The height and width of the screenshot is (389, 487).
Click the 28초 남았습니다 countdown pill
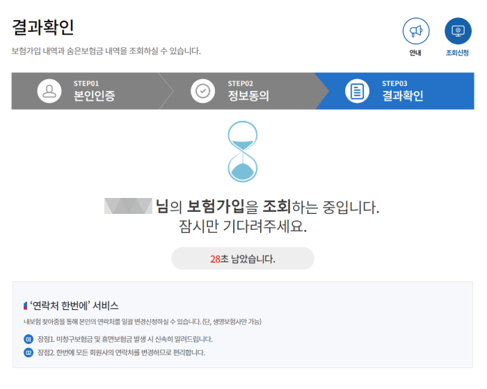[243, 258]
